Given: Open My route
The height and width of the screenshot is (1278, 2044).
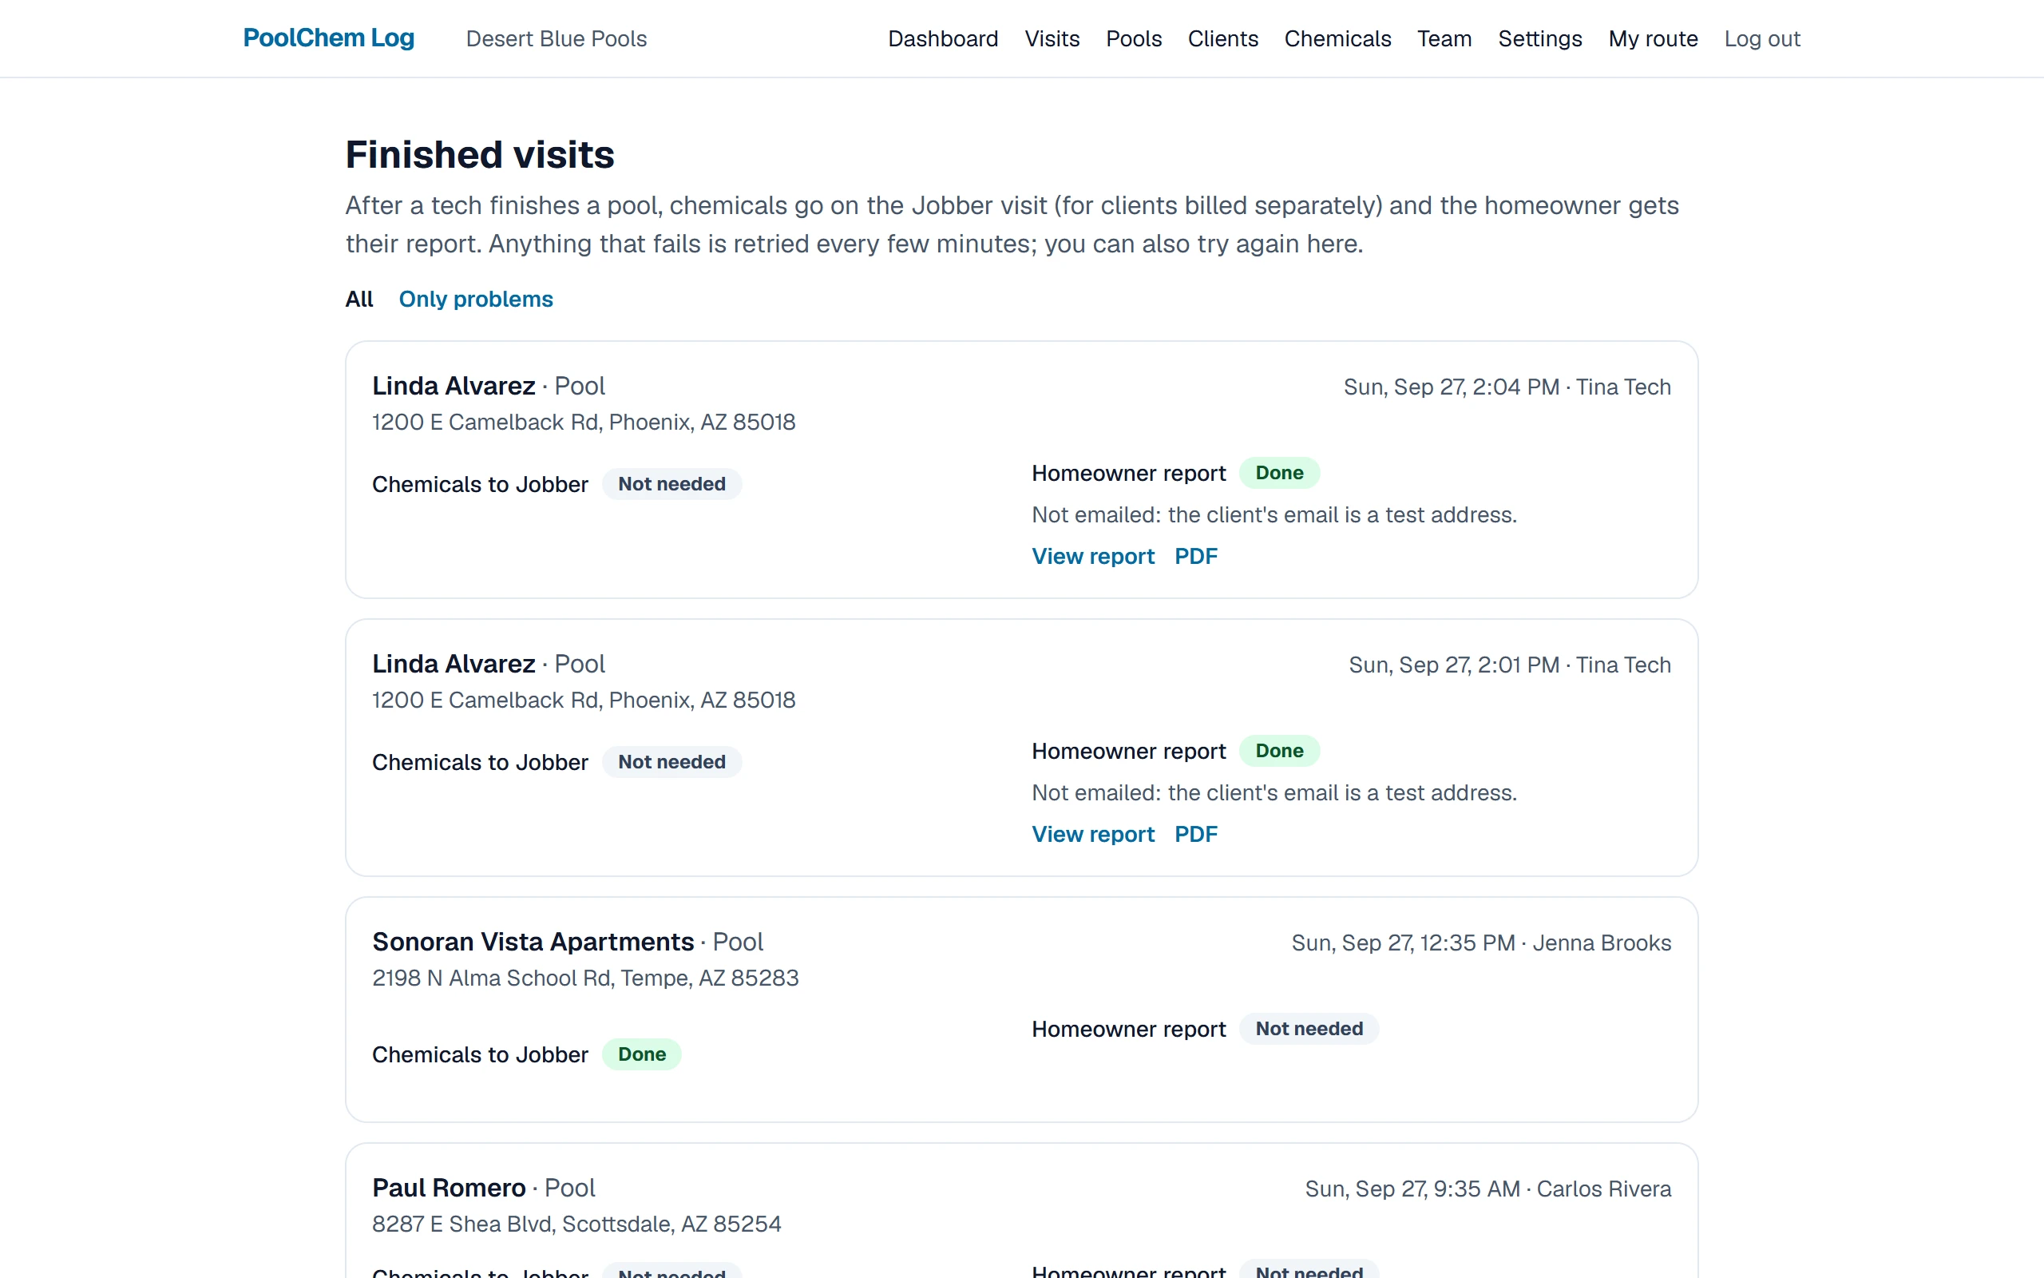Looking at the screenshot, I should point(1653,39).
